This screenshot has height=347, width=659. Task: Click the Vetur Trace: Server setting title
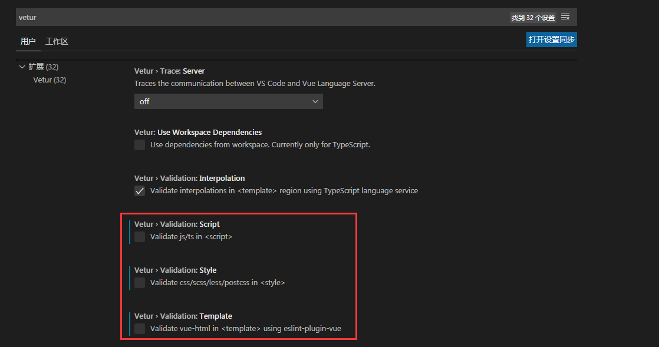[169, 71]
